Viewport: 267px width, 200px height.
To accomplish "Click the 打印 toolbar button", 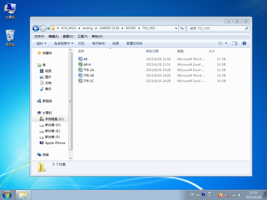I will [81, 43].
